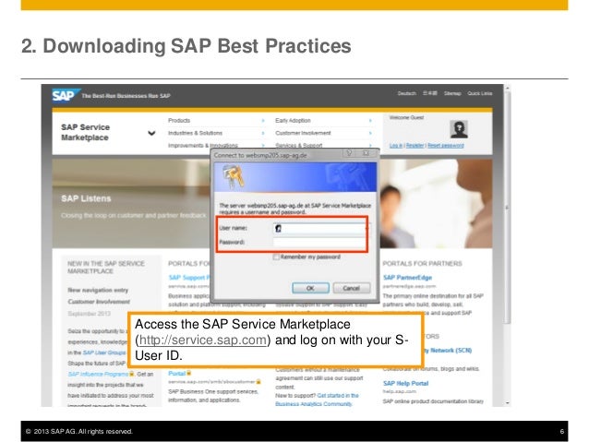Open the Industries & Solutions menu item
The image size is (589, 442).
pos(195,133)
